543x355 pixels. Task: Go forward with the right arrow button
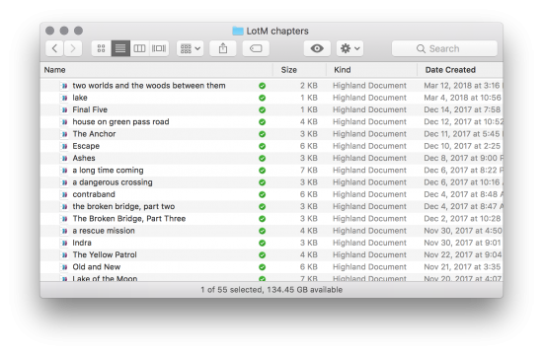(73, 48)
